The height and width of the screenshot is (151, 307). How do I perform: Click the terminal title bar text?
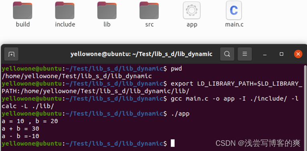141,54
